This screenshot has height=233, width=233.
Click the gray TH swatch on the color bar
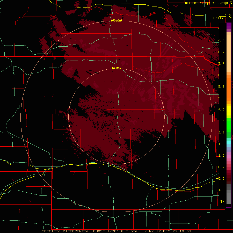[x=229, y=198]
